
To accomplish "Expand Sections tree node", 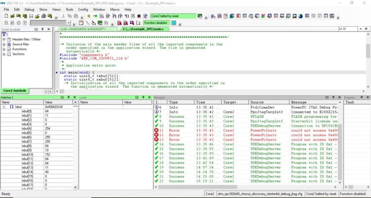I will [x=4, y=54].
